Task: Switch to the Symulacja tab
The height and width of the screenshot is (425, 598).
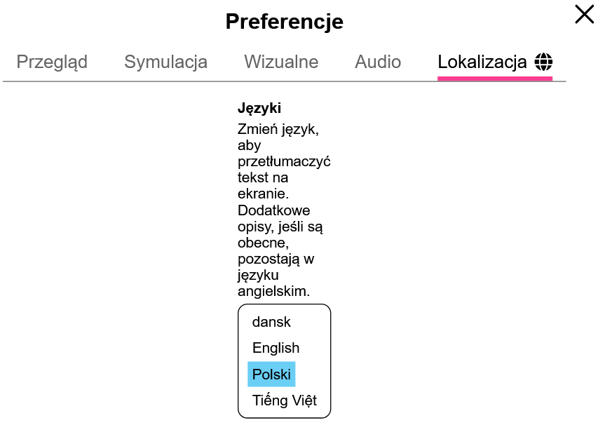Action: pos(166,62)
